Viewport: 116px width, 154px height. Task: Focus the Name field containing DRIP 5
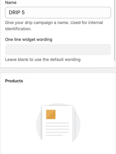point(58,13)
